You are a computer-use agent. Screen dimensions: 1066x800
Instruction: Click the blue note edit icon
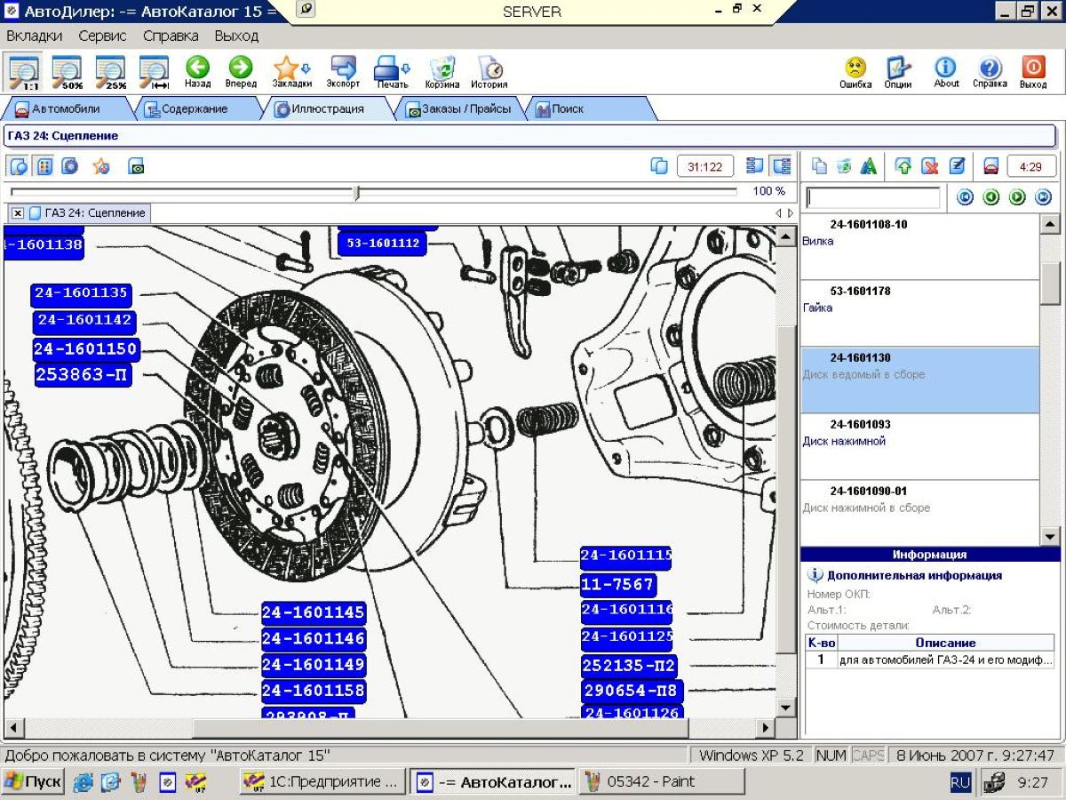pos(957,166)
